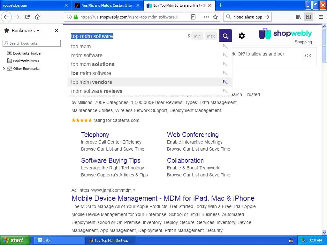327x245 pixels.
Task: Accept cookies with the OK button
Action: click(308, 56)
